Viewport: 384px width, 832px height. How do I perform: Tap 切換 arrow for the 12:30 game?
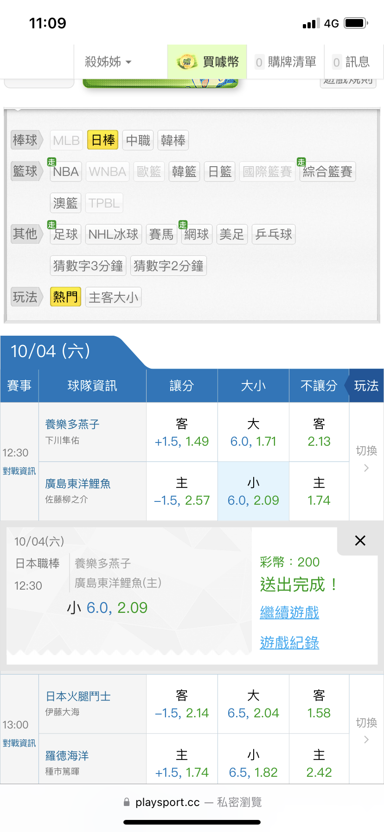[x=366, y=468]
